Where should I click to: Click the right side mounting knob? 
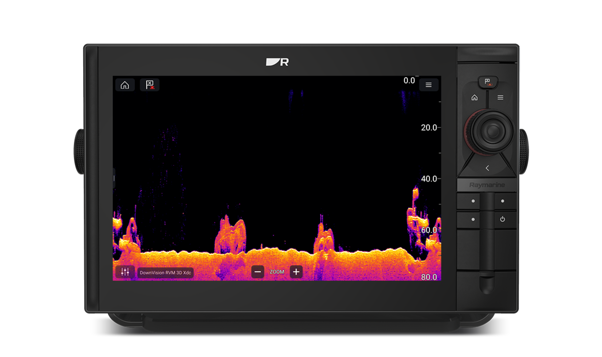coord(523,152)
